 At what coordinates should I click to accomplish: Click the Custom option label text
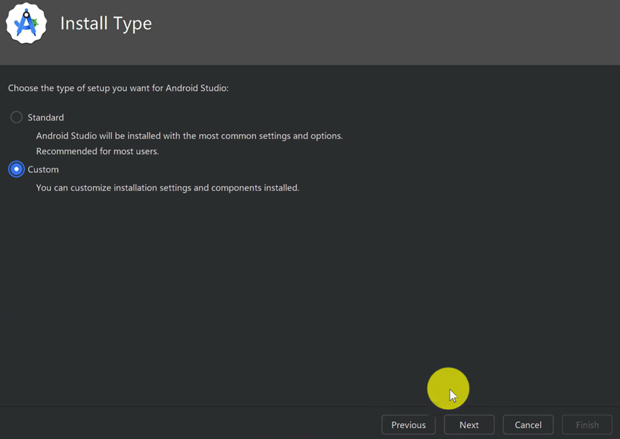[x=43, y=169]
